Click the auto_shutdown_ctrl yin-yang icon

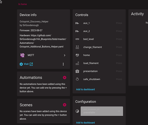coord(77,111)
